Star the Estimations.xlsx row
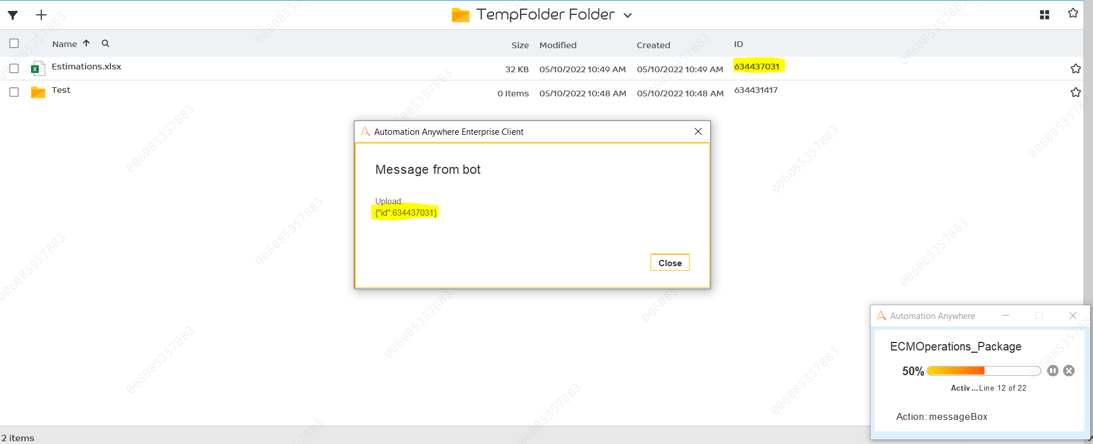 click(x=1076, y=69)
